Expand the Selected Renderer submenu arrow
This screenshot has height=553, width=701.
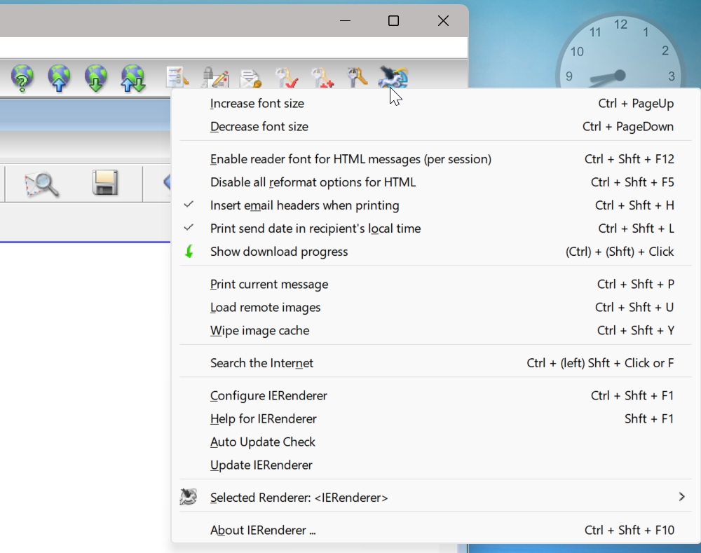(681, 497)
